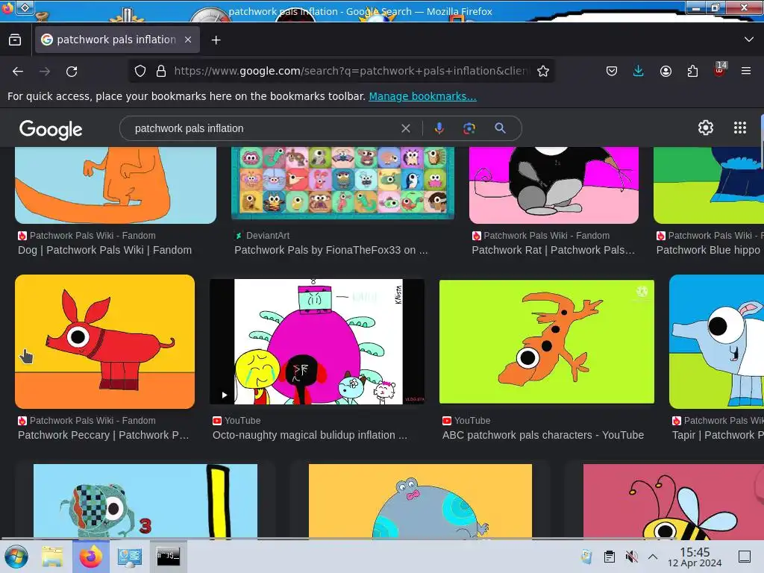Open orange Dog image thumbnail
764x573 pixels.
[116, 185]
